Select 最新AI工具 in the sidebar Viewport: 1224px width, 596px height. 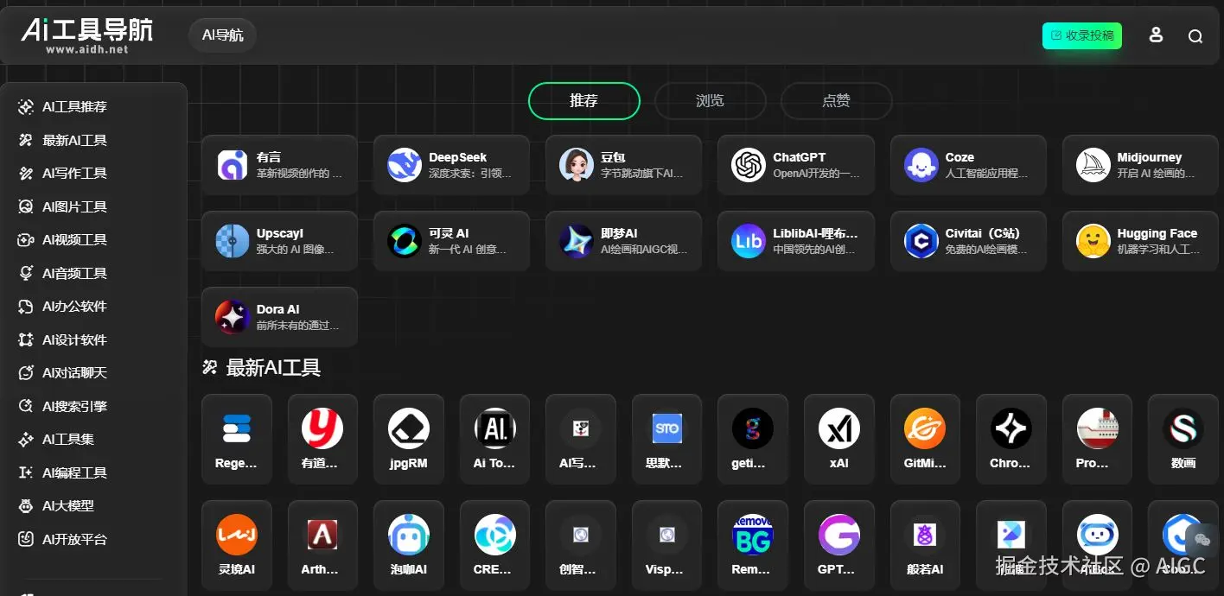[x=74, y=140]
